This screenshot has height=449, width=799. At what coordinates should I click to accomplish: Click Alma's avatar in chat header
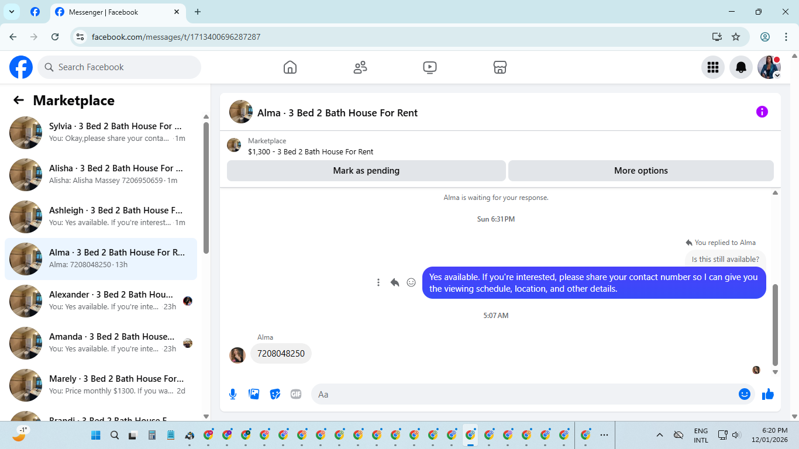pos(241,112)
